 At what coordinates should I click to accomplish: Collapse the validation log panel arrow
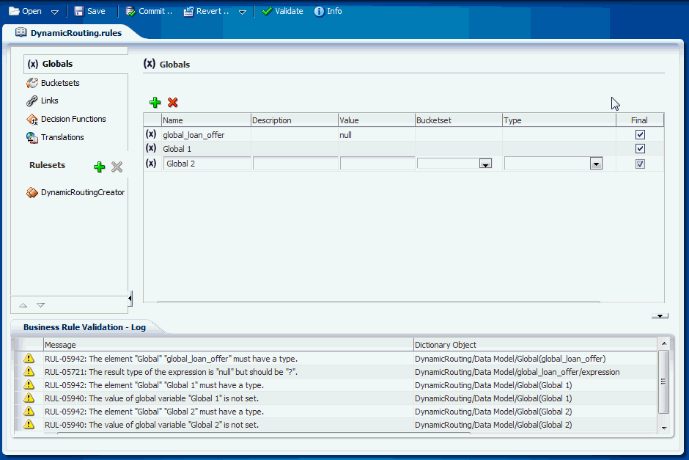click(660, 315)
